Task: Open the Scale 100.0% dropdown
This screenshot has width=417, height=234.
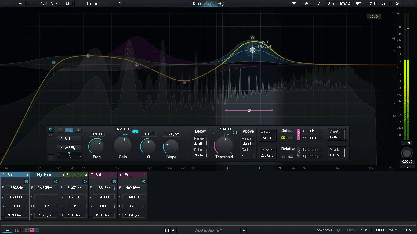Action: coord(339,4)
